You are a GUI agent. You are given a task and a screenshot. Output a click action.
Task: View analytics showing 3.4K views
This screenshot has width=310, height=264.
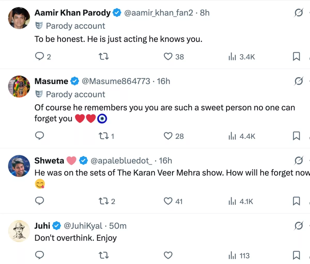coord(242,57)
